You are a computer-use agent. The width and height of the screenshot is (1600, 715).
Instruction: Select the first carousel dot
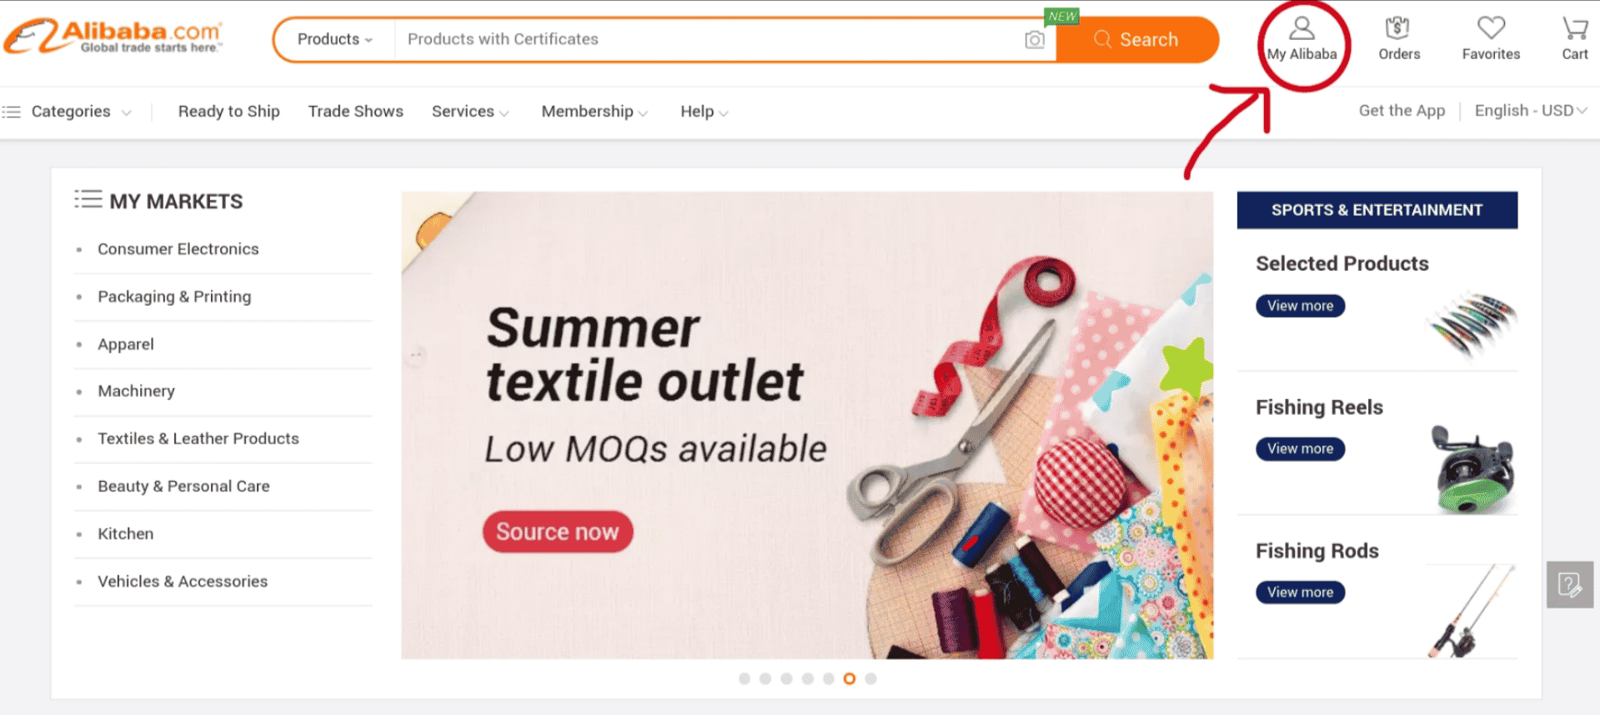pyautogui.click(x=745, y=678)
